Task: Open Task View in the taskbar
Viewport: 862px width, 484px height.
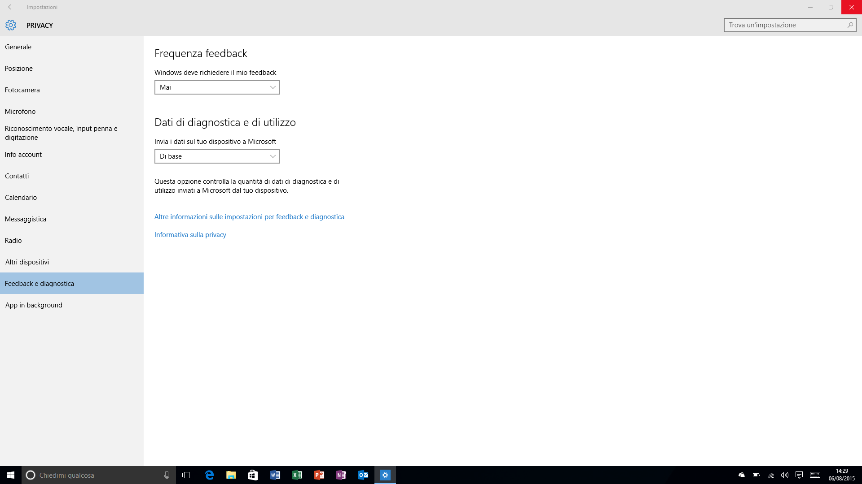Action: click(187, 475)
